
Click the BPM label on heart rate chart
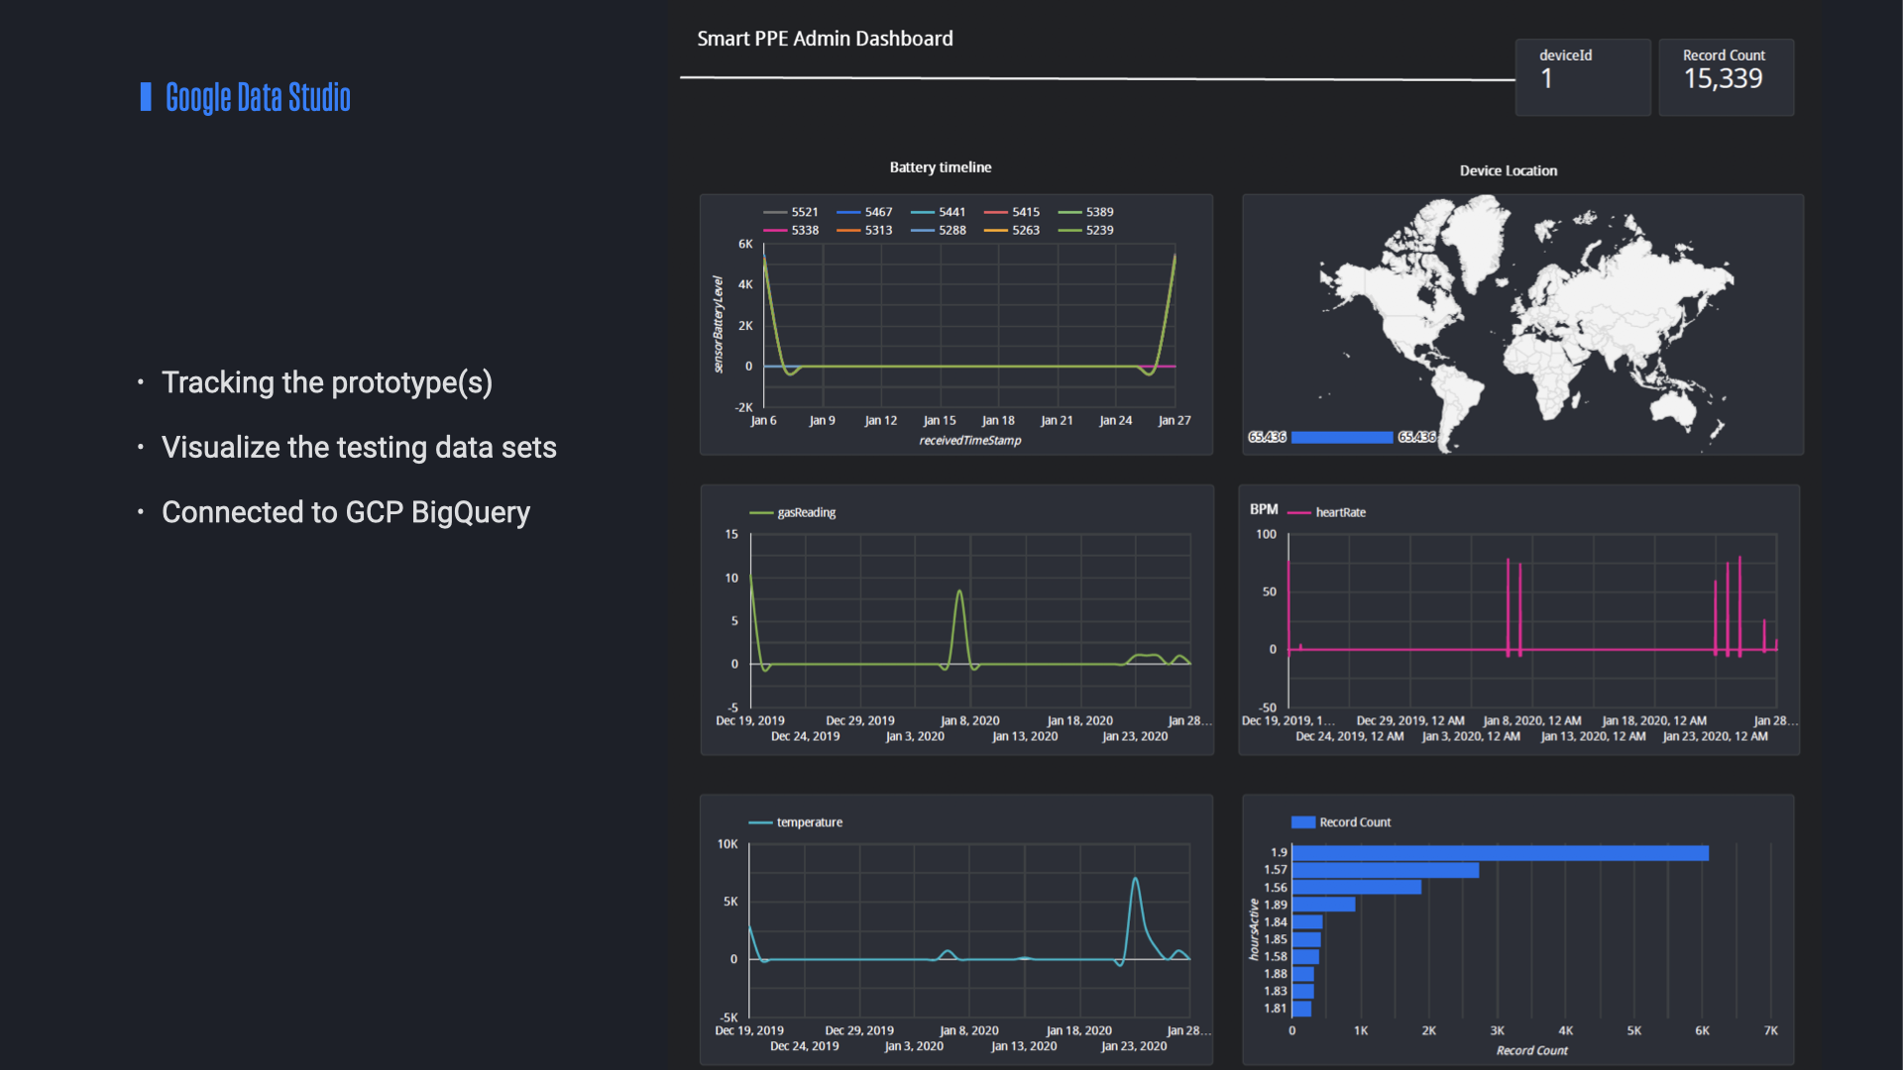coord(1264,509)
